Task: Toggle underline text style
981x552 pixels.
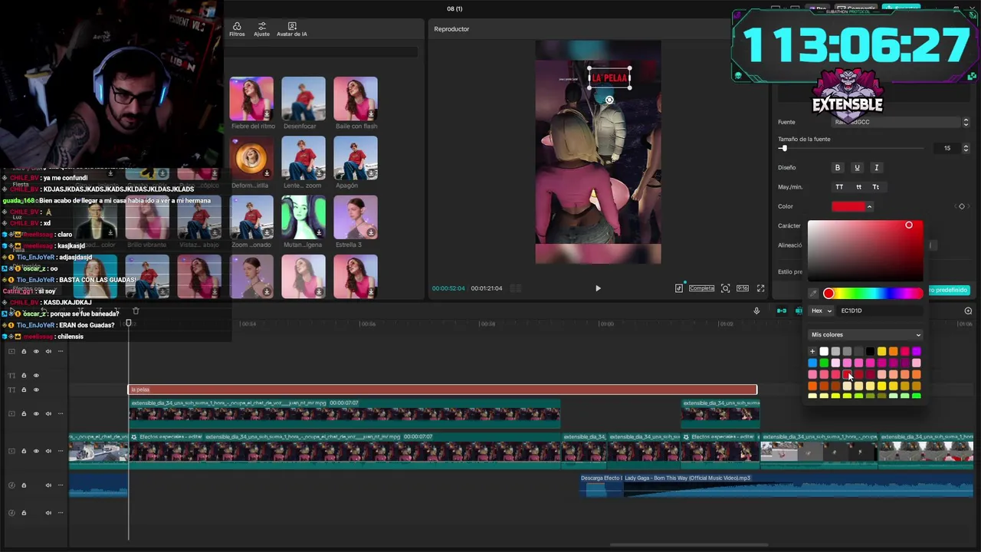Action: click(x=857, y=168)
